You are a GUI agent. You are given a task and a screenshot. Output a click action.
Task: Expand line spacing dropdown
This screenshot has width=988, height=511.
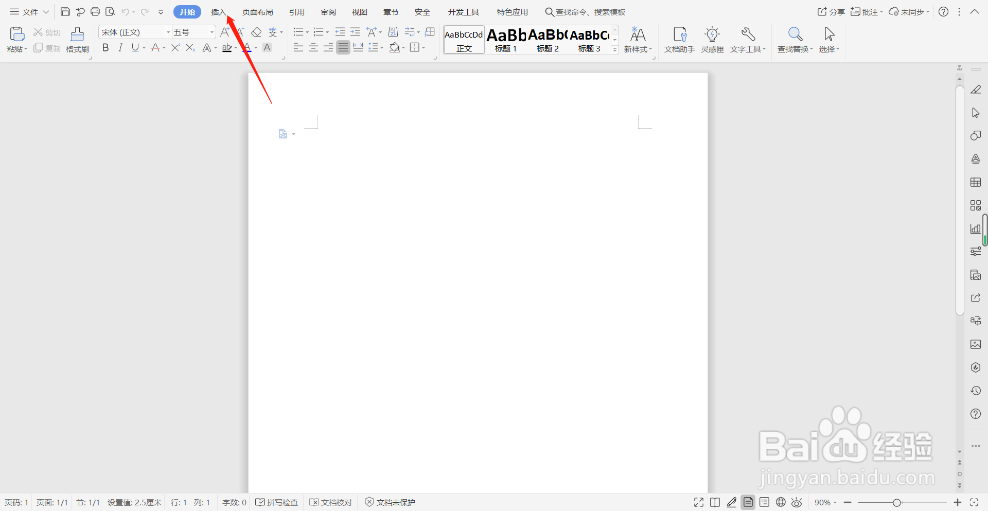click(x=382, y=48)
